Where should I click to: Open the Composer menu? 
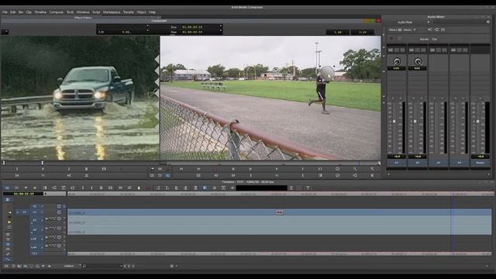(57, 12)
